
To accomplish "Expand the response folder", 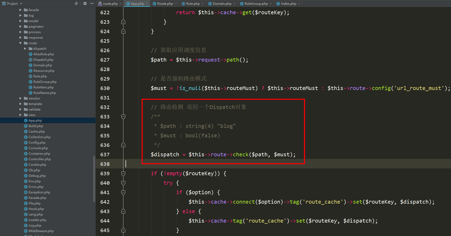I will (21, 37).
